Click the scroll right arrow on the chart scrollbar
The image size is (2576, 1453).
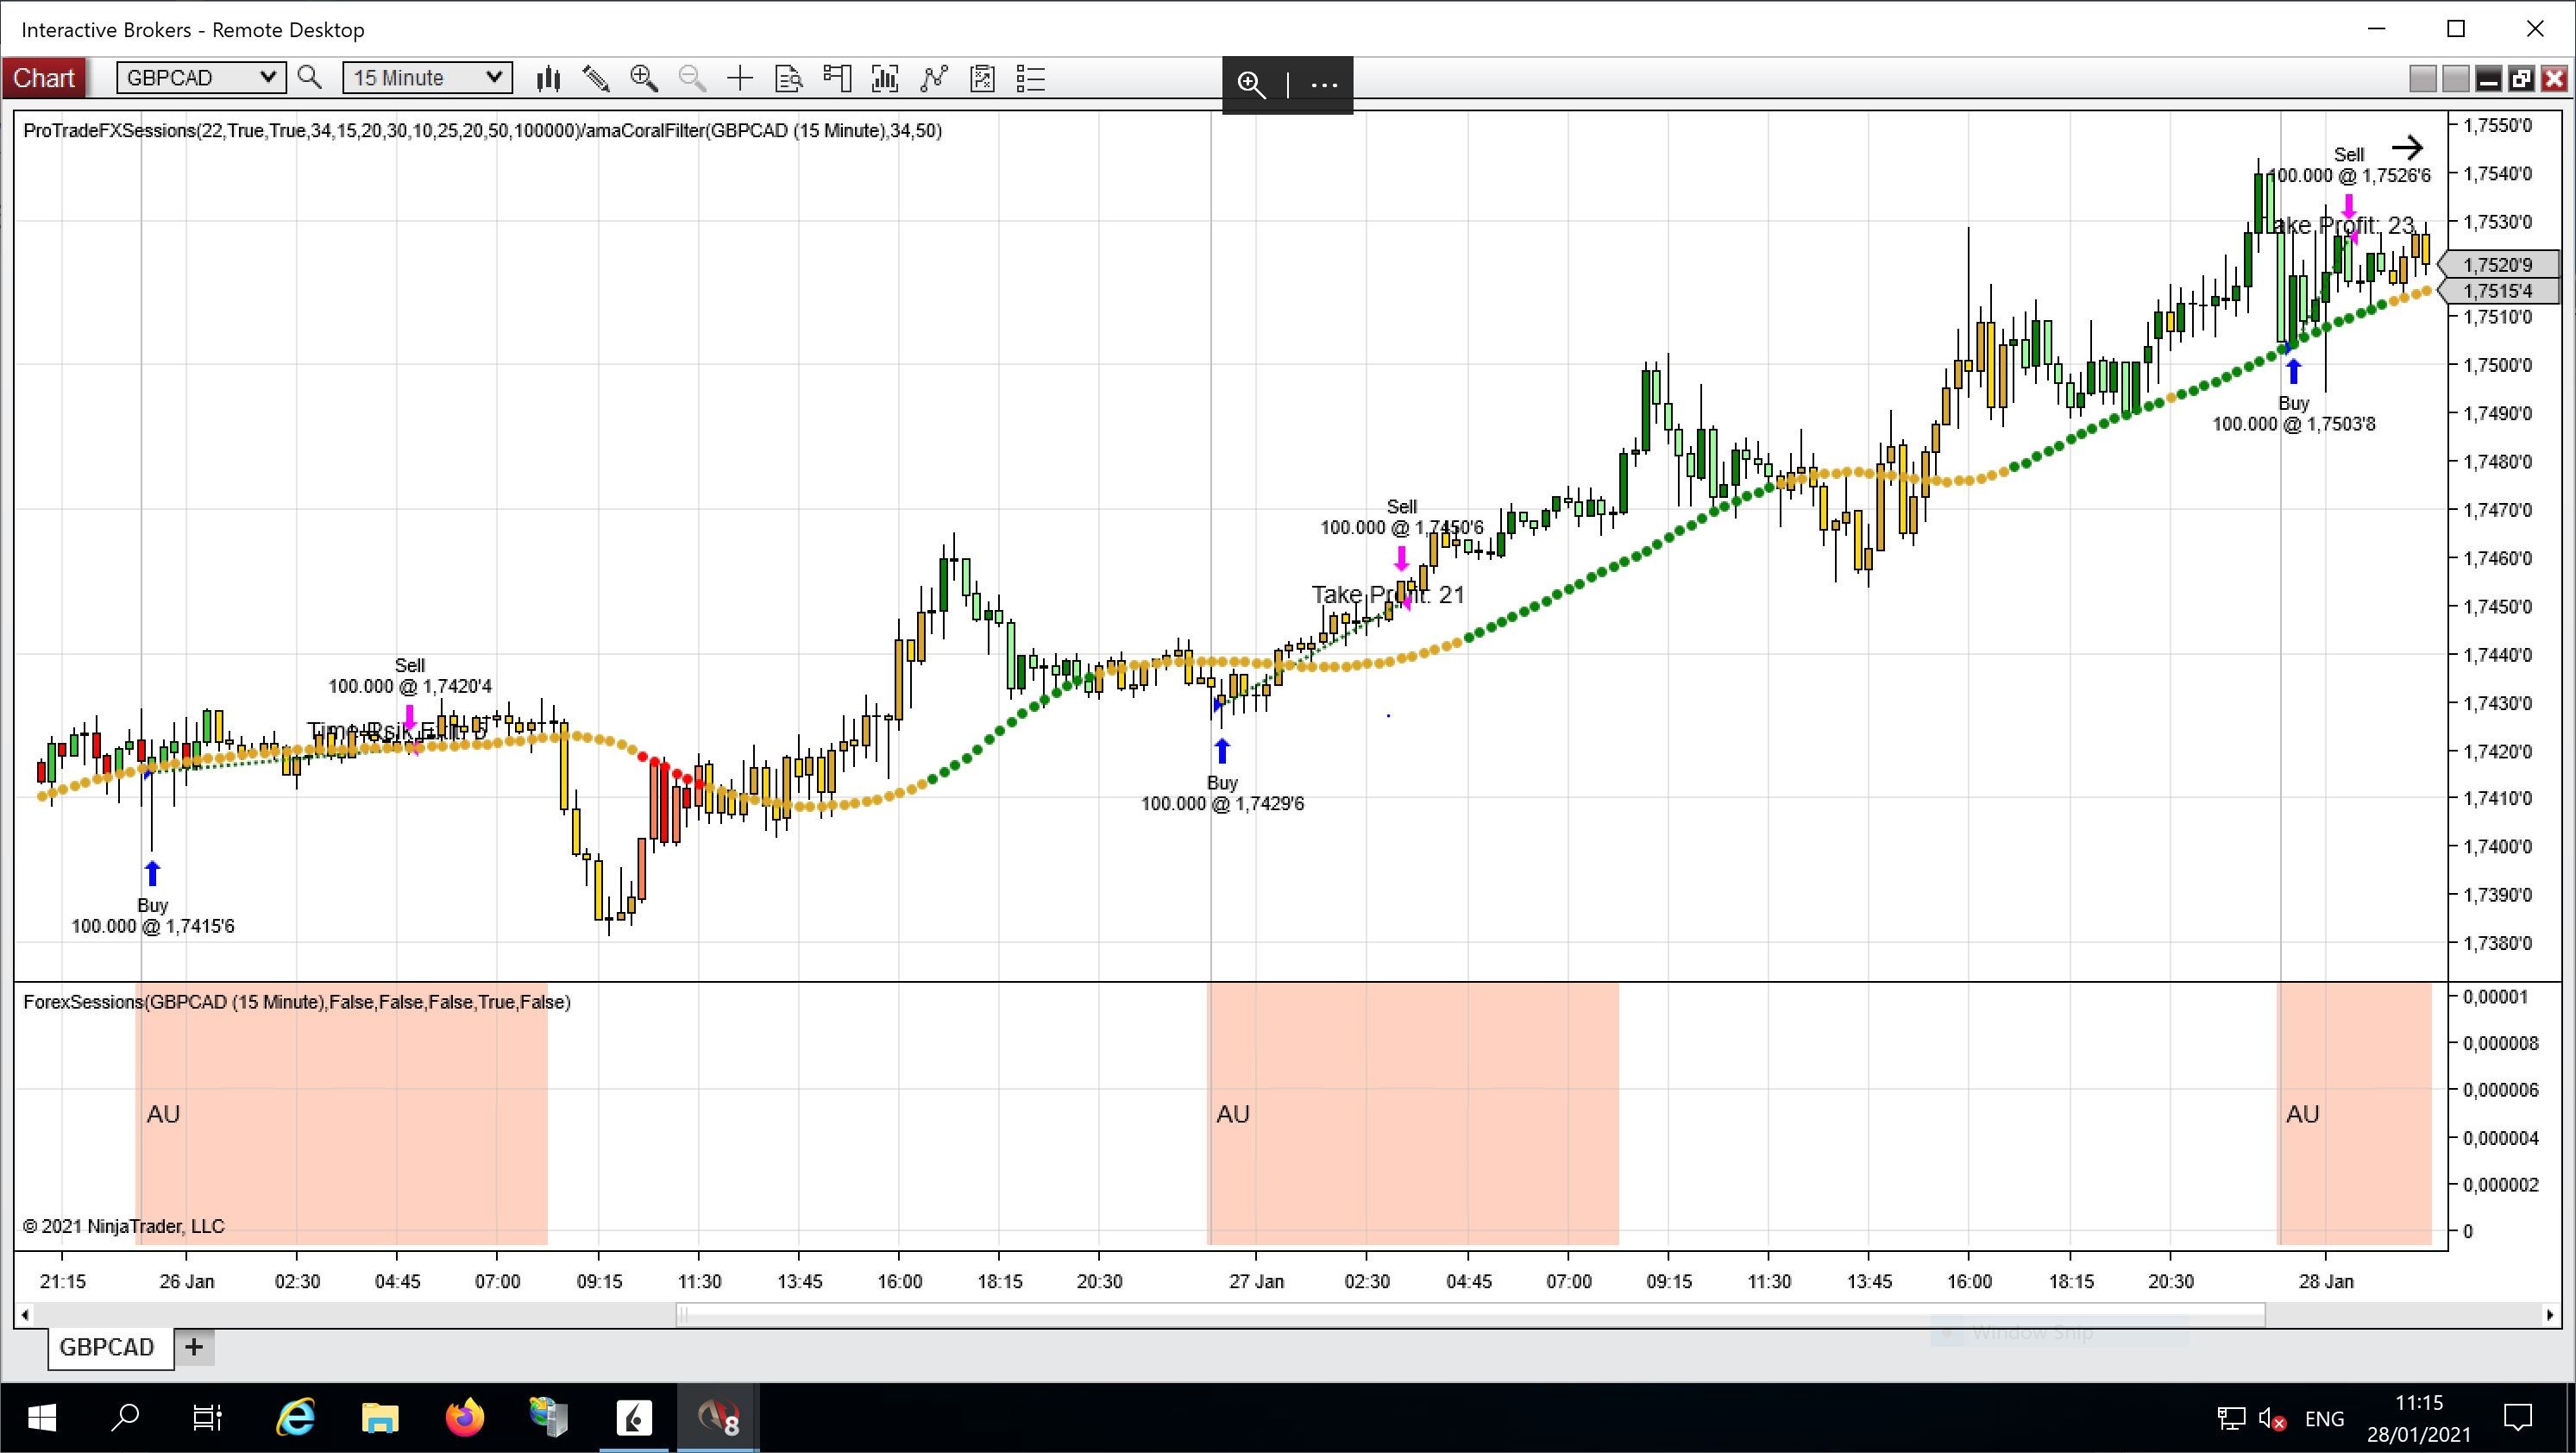(x=2551, y=1315)
